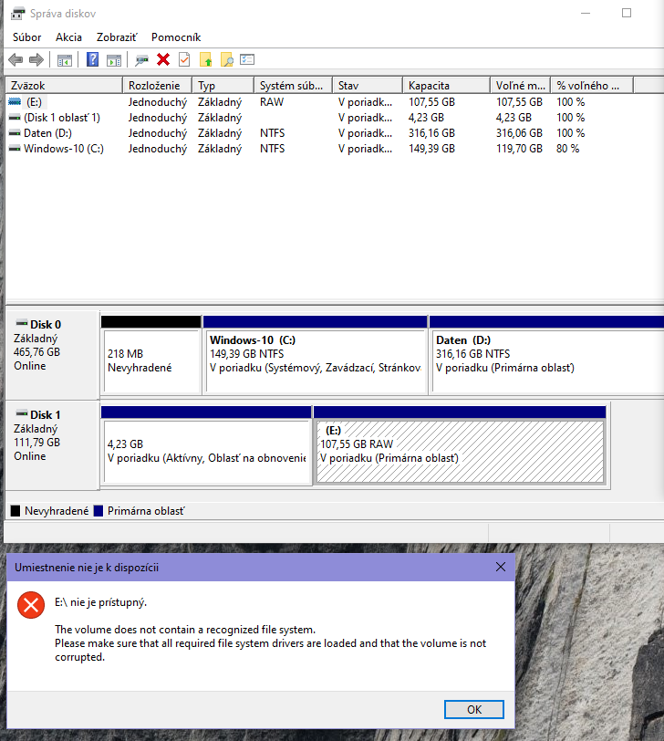
Task: Sort volumes by Kapacita column header
Action: pos(445,86)
